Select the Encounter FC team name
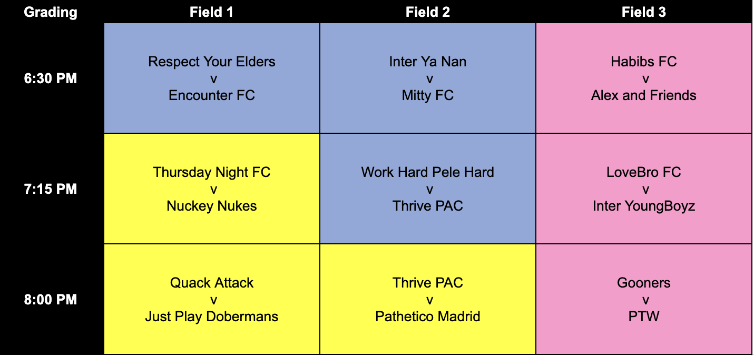 pyautogui.click(x=212, y=95)
